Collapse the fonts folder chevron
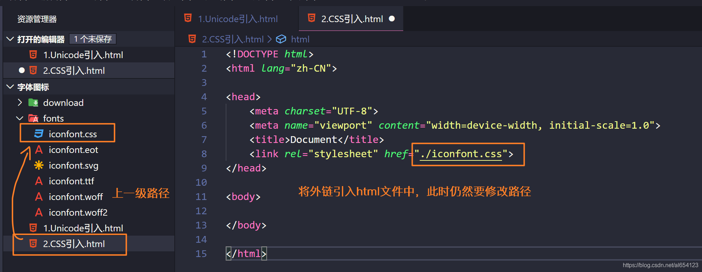 (20, 118)
